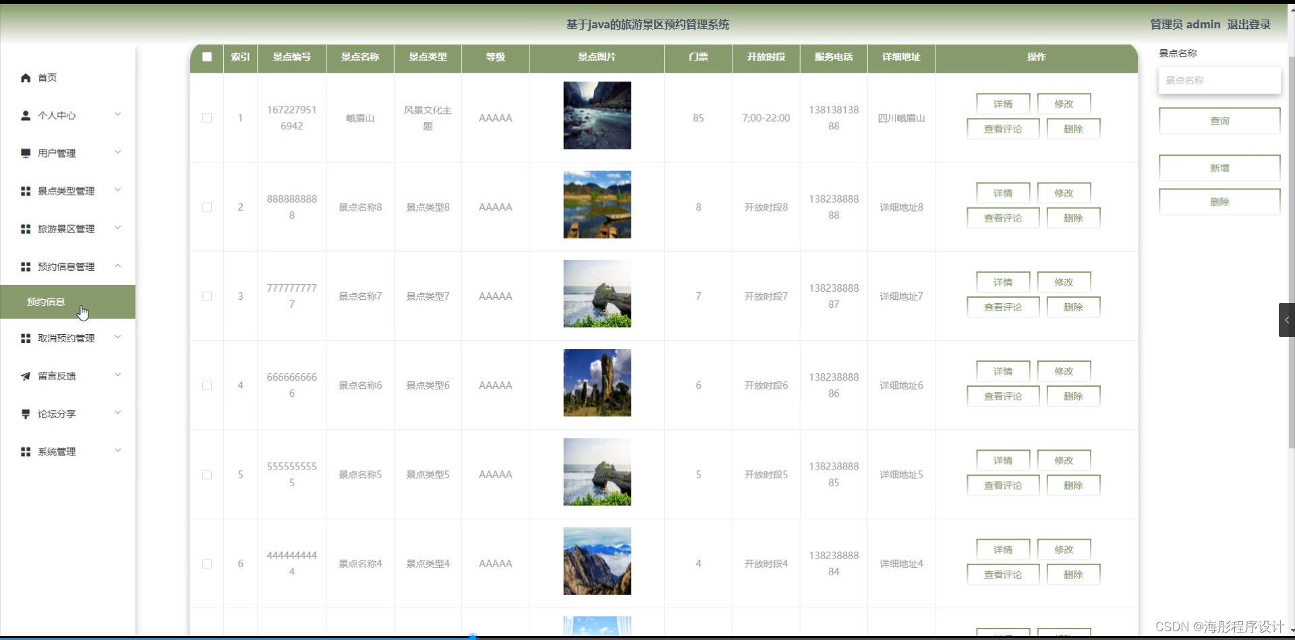Screen dimensions: 1295x640
Task: Click 详情 for the 峨眉山 row
Action: [1003, 104]
